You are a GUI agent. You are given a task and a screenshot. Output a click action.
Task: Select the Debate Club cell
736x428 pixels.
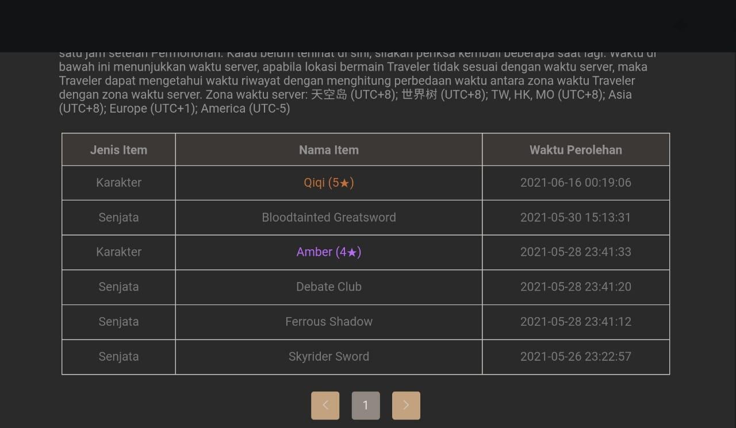[x=329, y=287]
